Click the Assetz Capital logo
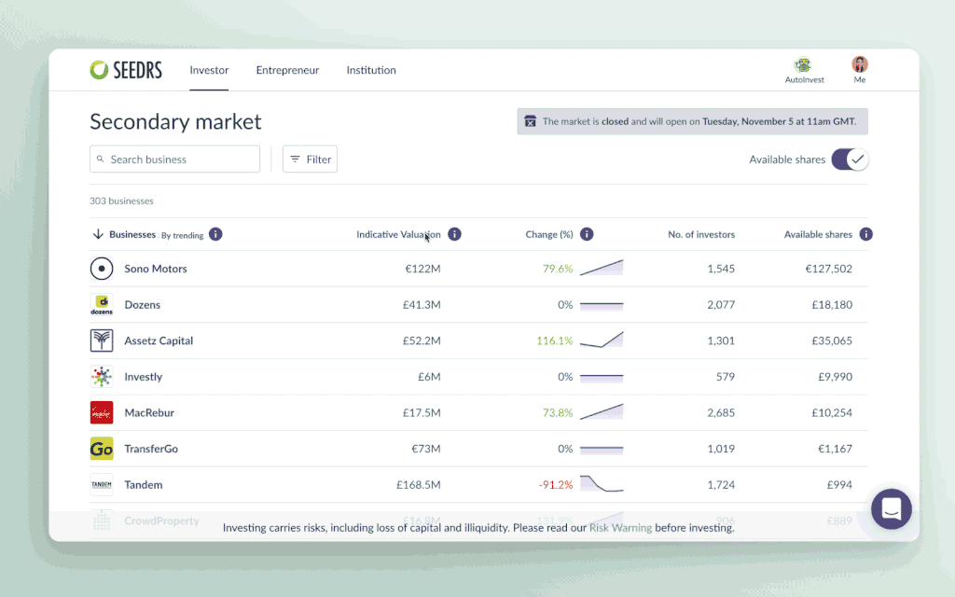Image resolution: width=955 pixels, height=597 pixels. tap(102, 340)
